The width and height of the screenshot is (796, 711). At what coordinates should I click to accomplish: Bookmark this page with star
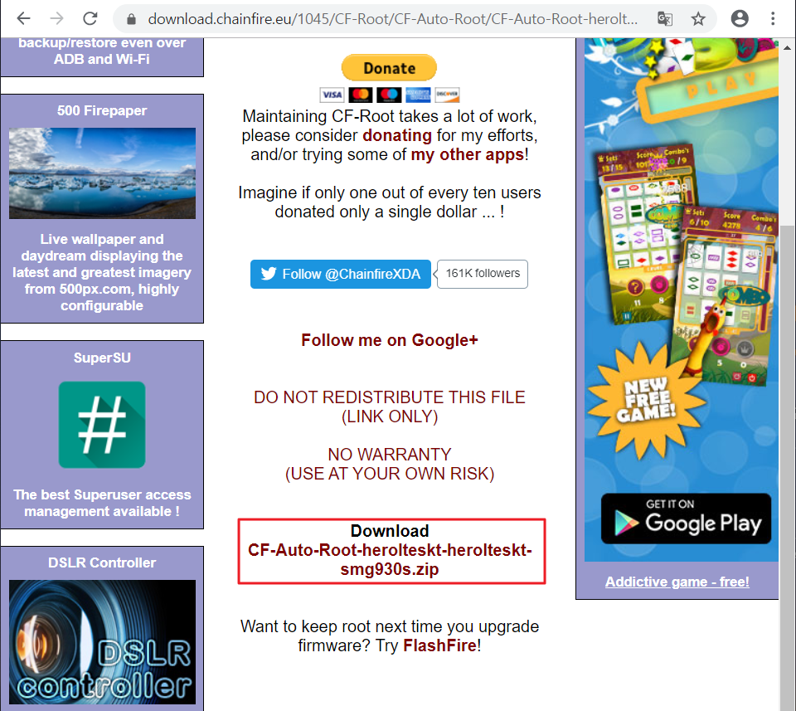(x=698, y=19)
